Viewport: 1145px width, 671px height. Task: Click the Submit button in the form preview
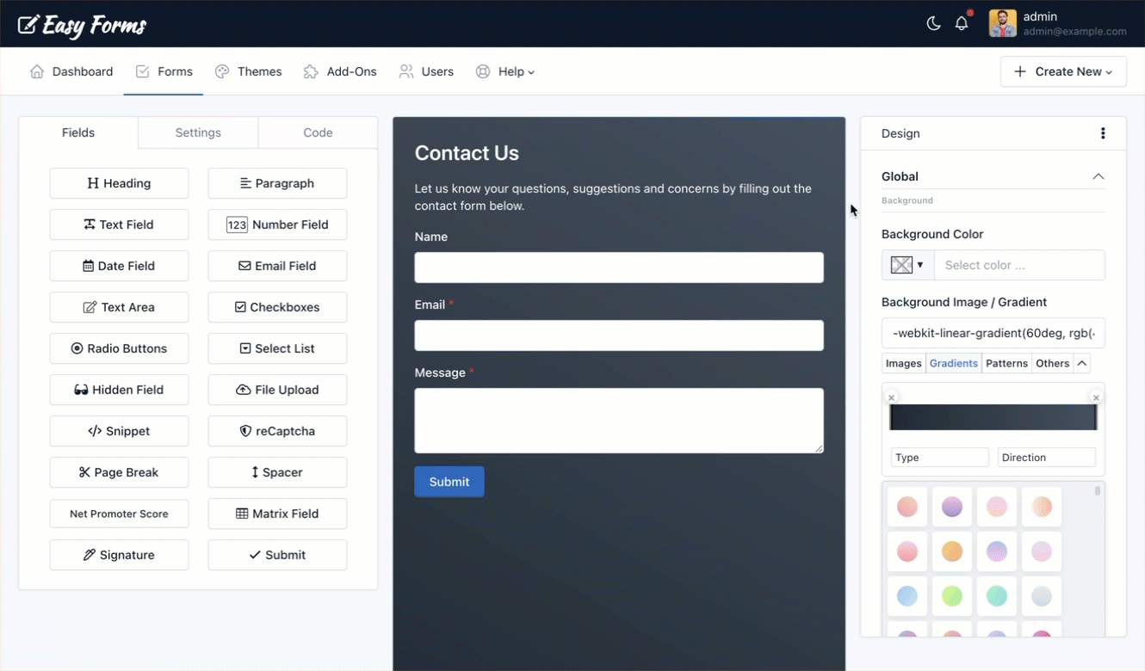click(x=449, y=482)
